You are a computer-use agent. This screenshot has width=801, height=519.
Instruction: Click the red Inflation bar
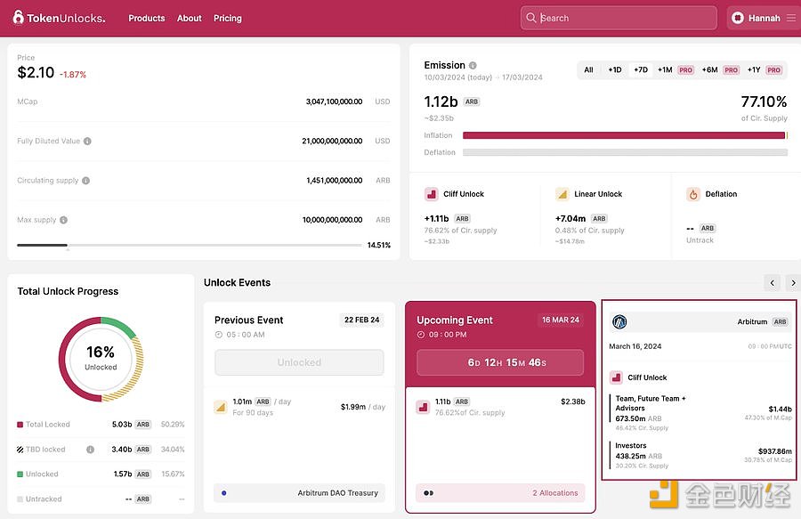tap(624, 135)
